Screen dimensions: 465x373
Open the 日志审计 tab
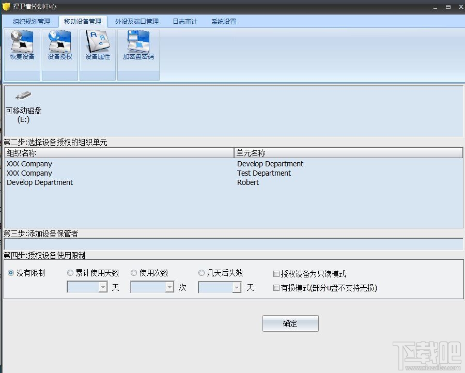(185, 22)
